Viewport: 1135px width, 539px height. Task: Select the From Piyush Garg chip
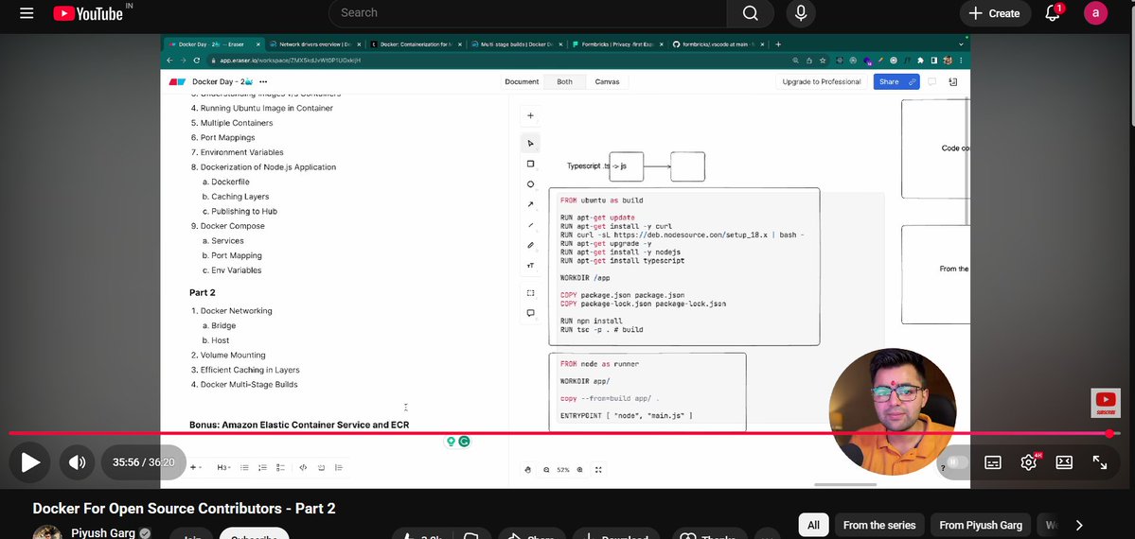[980, 525]
